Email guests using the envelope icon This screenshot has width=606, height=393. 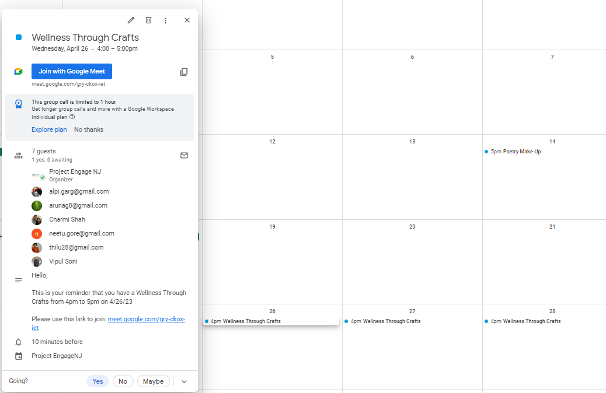(184, 155)
